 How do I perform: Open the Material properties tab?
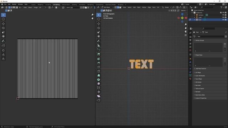pos(190,79)
